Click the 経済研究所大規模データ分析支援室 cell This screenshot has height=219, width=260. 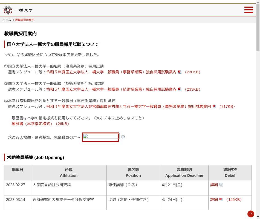69,203
